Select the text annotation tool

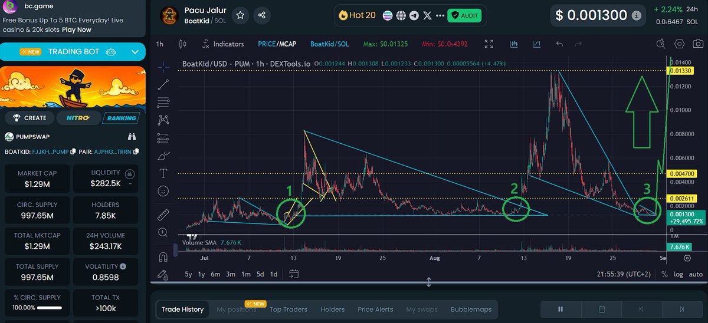[163, 173]
